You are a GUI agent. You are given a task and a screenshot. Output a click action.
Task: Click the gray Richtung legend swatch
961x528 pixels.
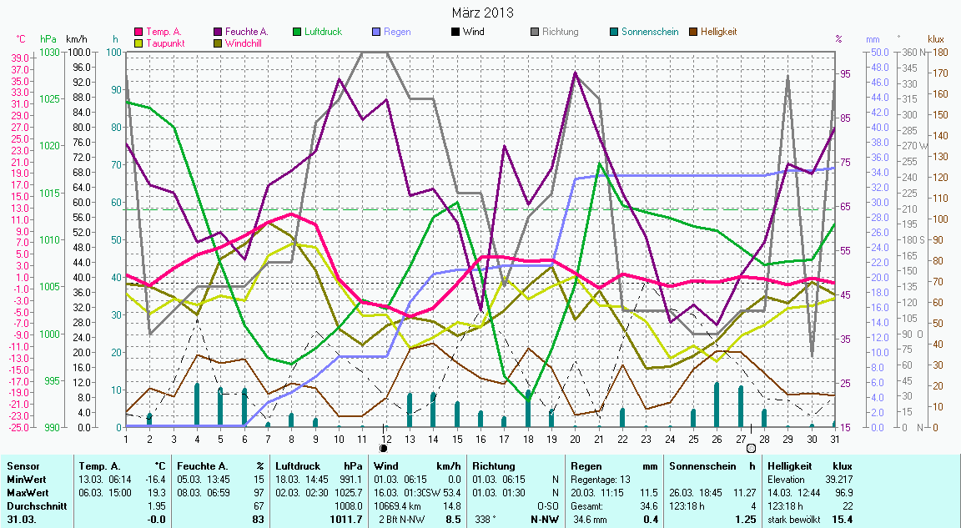[535, 33]
